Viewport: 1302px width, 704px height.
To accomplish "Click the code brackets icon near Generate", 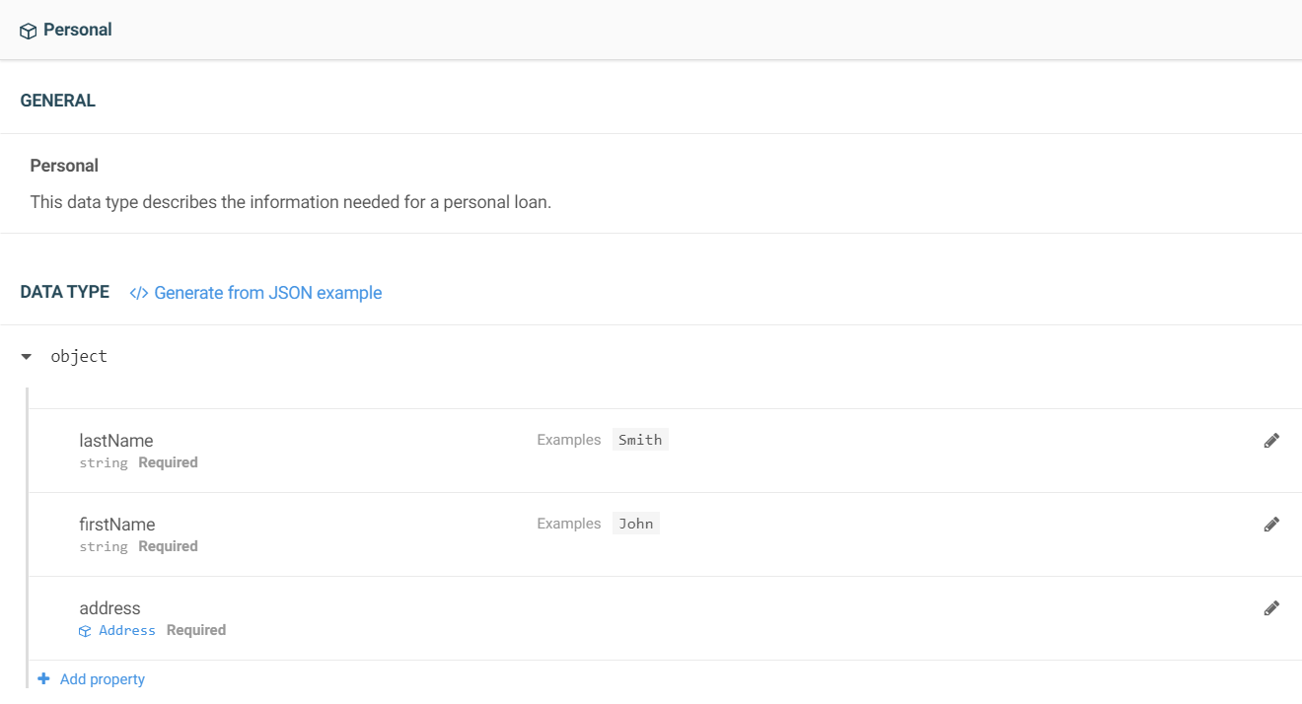I will point(139,293).
